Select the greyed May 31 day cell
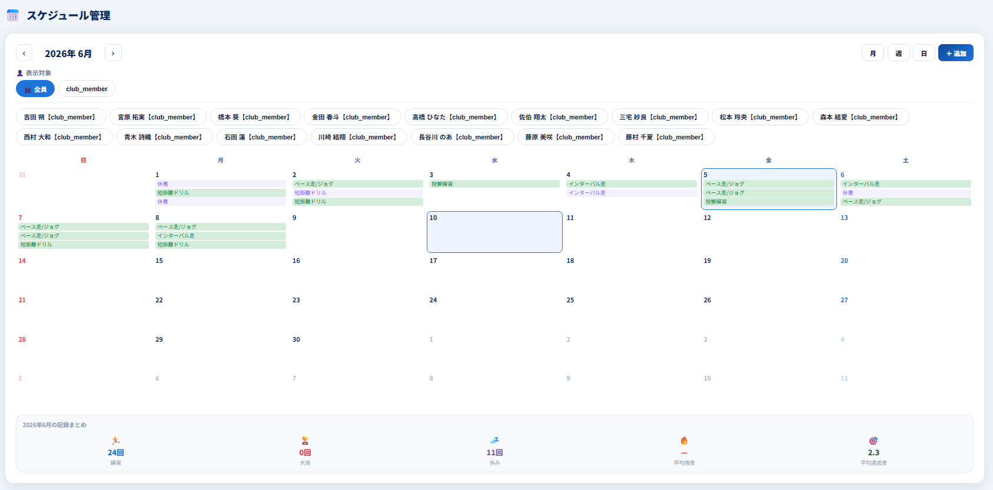This screenshot has width=993, height=490. pos(84,189)
